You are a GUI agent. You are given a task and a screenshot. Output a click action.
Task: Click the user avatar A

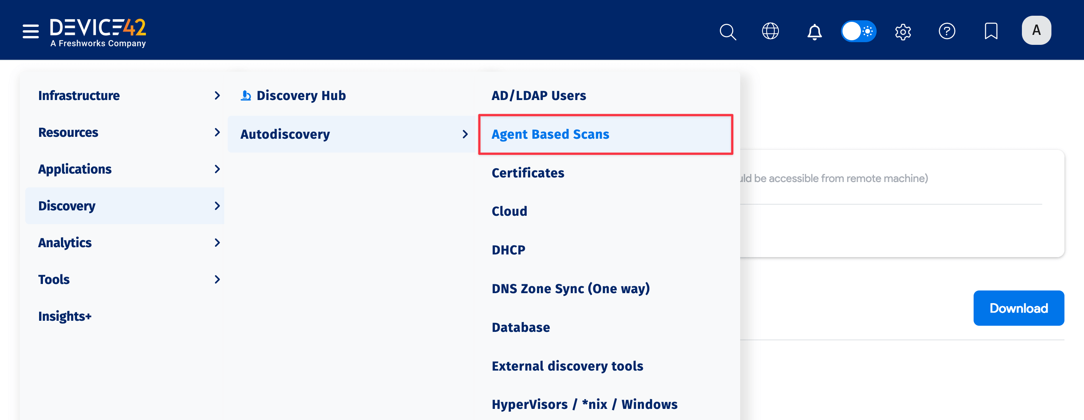(1036, 30)
